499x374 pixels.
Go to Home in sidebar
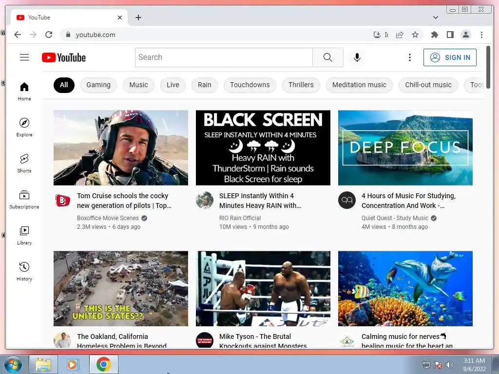tap(24, 92)
